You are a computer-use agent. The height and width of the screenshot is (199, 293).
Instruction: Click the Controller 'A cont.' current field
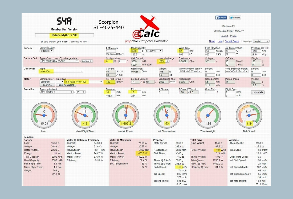tap(111, 71)
